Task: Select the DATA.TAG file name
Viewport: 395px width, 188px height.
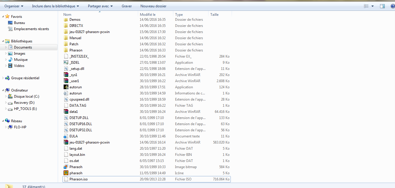Action: click(x=78, y=106)
